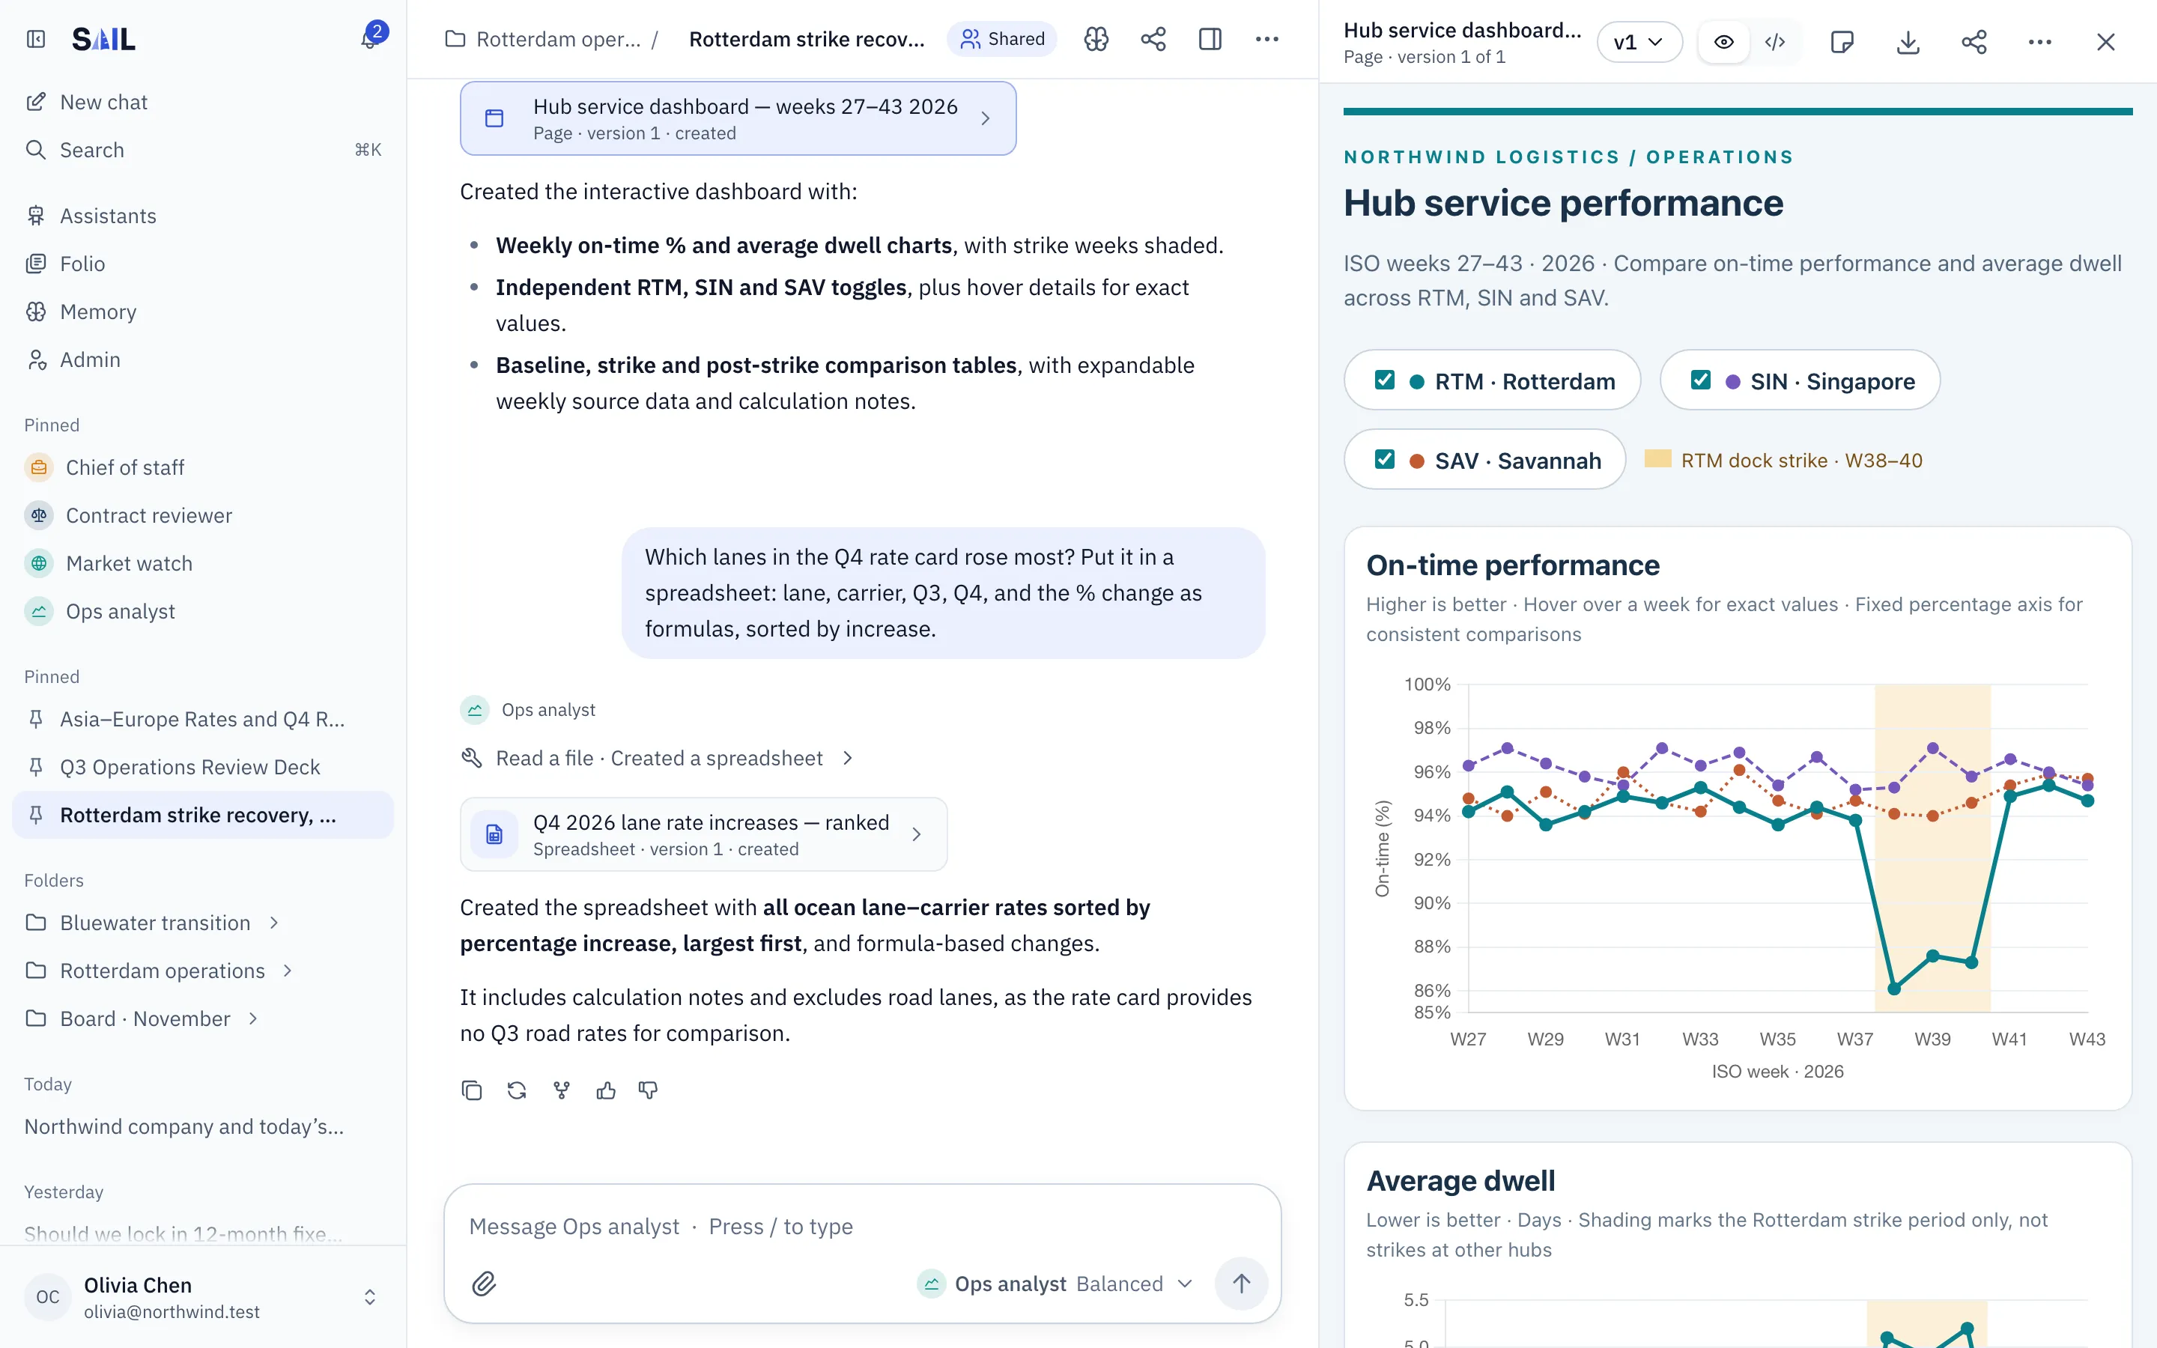Toggle preview eye view in dashboard panel
This screenshot has width=2157, height=1348.
(1724, 42)
